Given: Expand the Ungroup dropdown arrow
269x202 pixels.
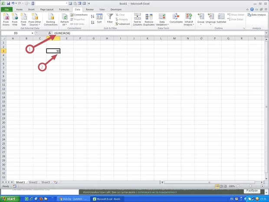Looking at the screenshot, I should [210, 25].
